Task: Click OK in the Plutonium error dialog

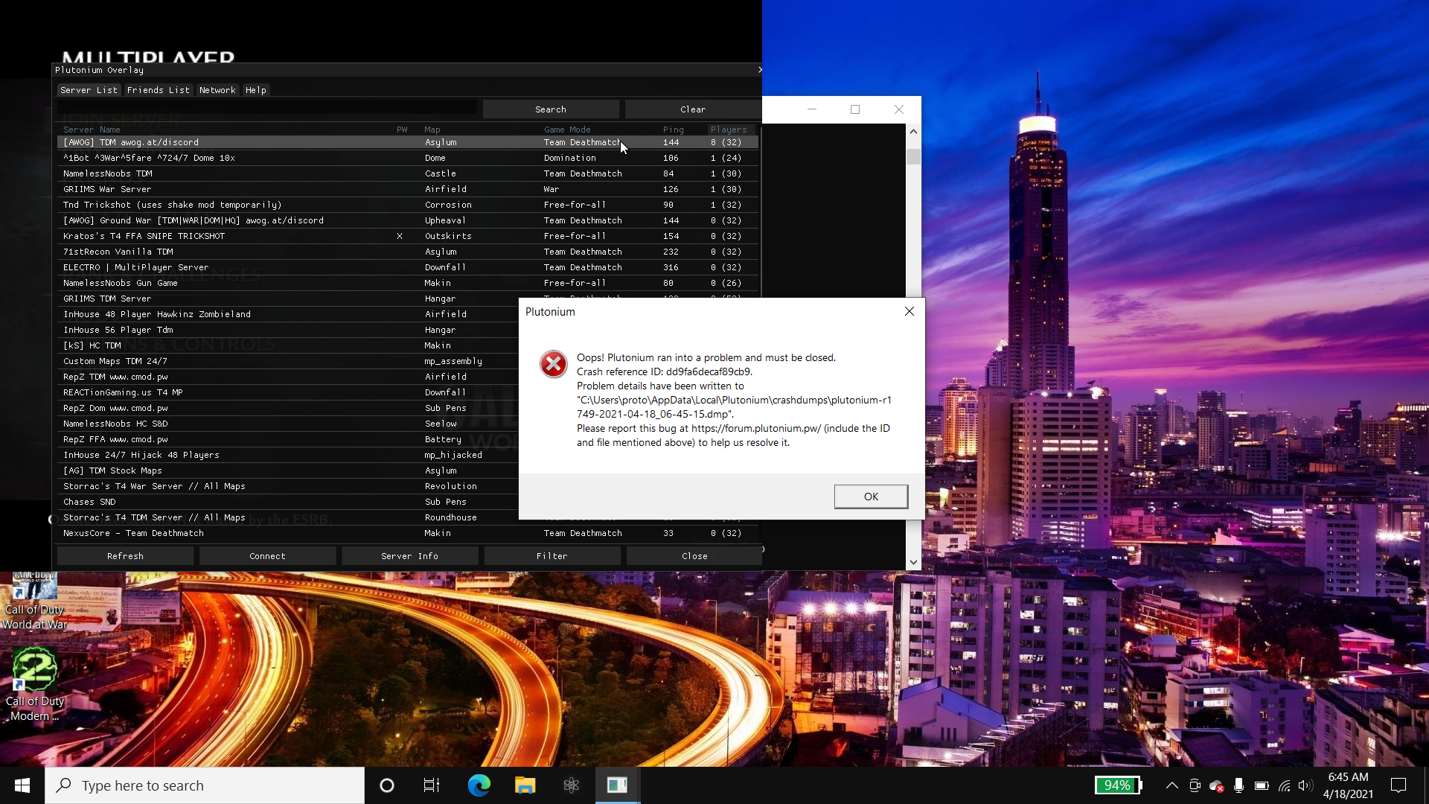Action: click(x=871, y=497)
